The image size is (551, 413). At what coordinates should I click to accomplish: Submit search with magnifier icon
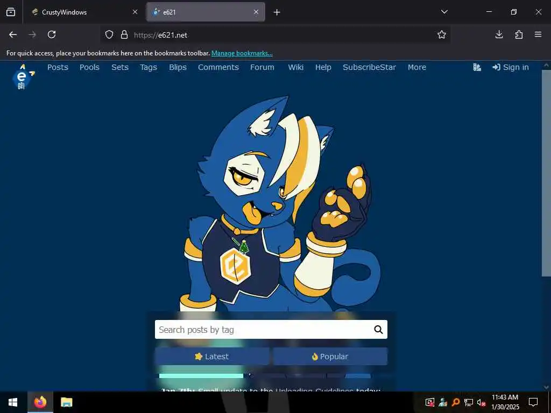pos(378,330)
